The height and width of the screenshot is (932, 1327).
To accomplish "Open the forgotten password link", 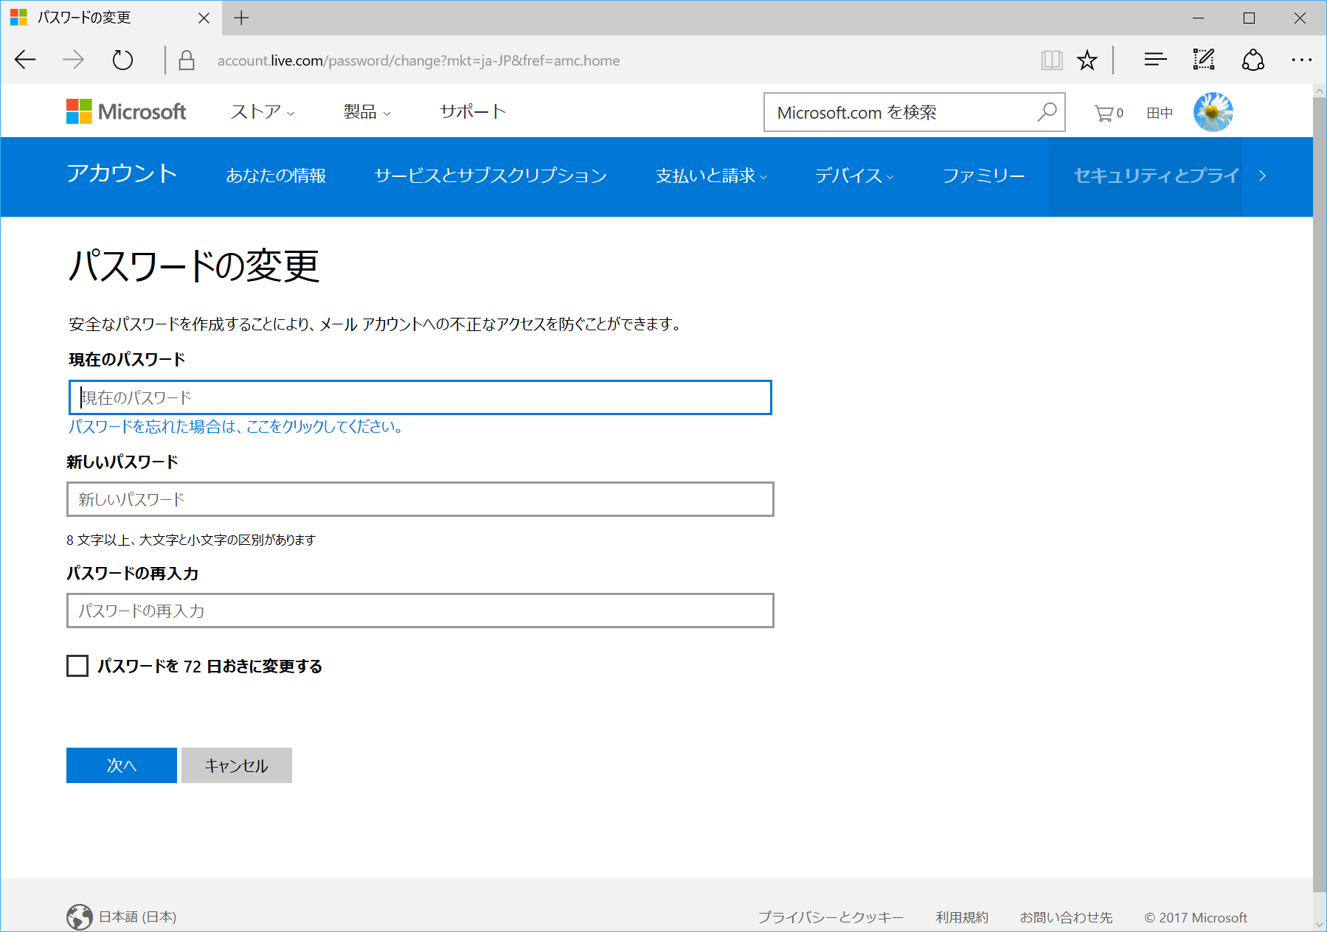I will (x=235, y=426).
